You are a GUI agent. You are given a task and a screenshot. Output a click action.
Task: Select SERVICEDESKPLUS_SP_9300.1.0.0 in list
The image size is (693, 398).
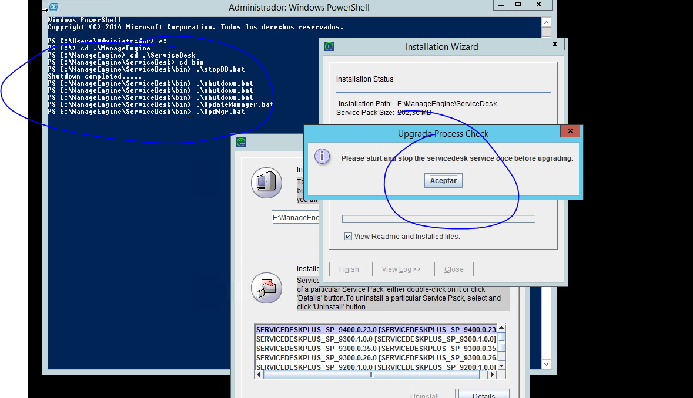click(x=376, y=339)
